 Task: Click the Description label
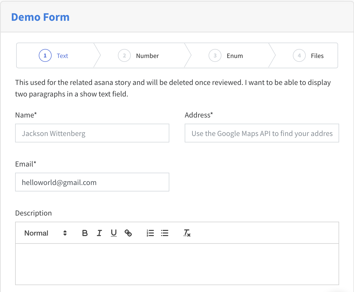pyautogui.click(x=33, y=213)
